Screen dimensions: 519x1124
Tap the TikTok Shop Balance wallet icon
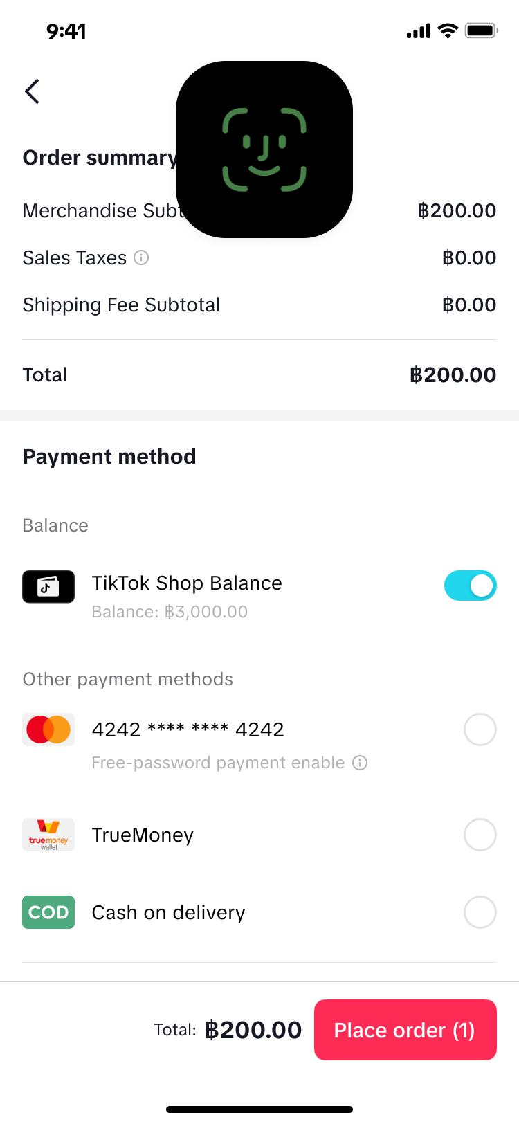[48, 587]
